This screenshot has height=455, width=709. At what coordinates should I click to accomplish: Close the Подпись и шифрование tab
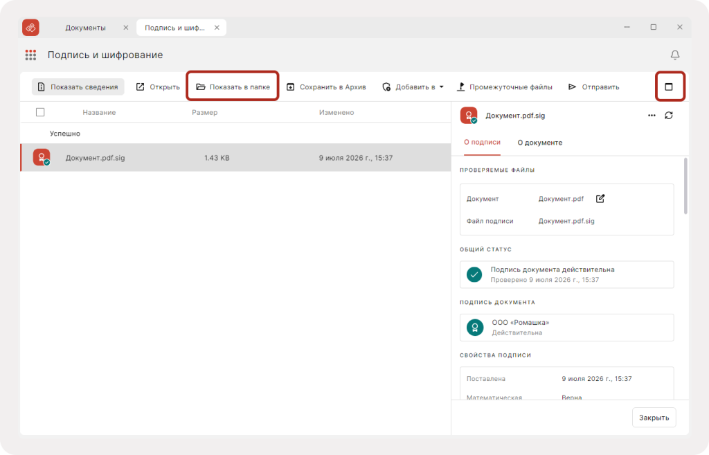(x=217, y=28)
